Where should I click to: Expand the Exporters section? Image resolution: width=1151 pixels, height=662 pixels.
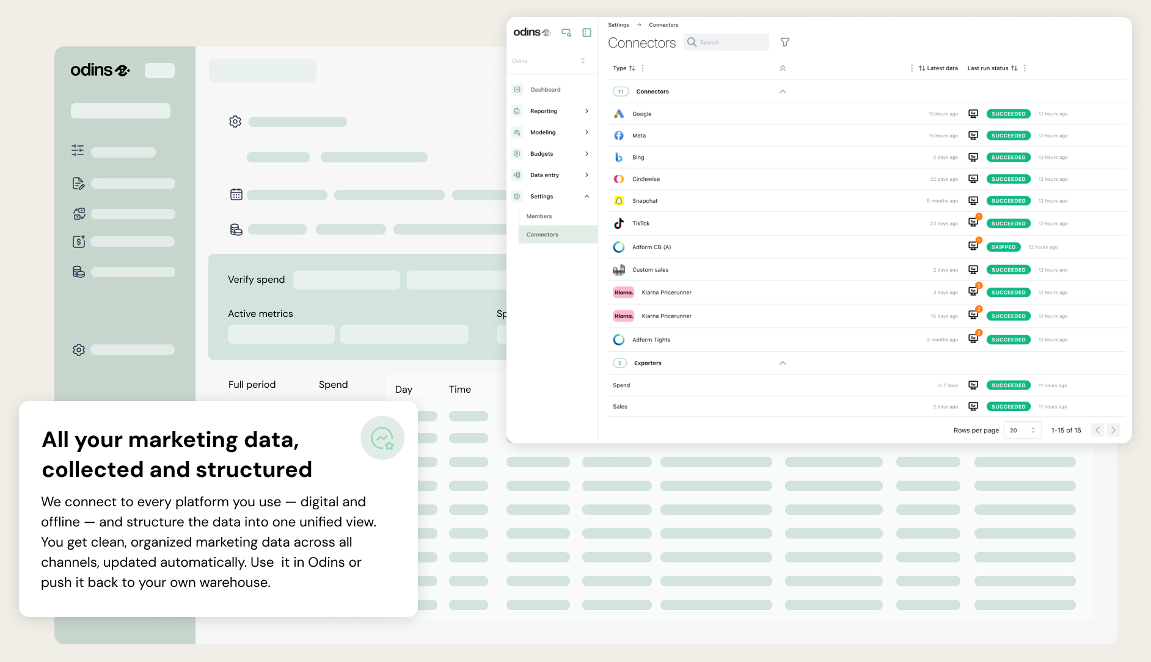click(x=783, y=363)
